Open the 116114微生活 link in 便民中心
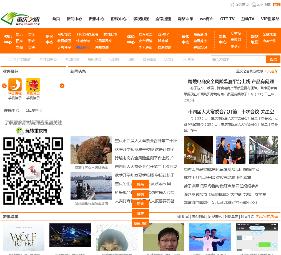The height and width of the screenshot is (255, 281). click(87, 34)
